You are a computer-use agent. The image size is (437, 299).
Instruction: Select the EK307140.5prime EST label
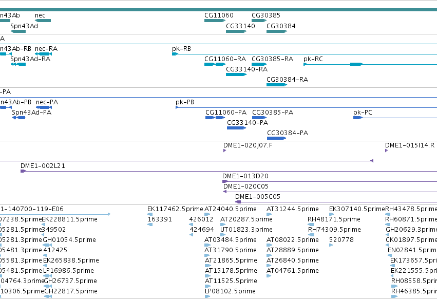[357, 209]
